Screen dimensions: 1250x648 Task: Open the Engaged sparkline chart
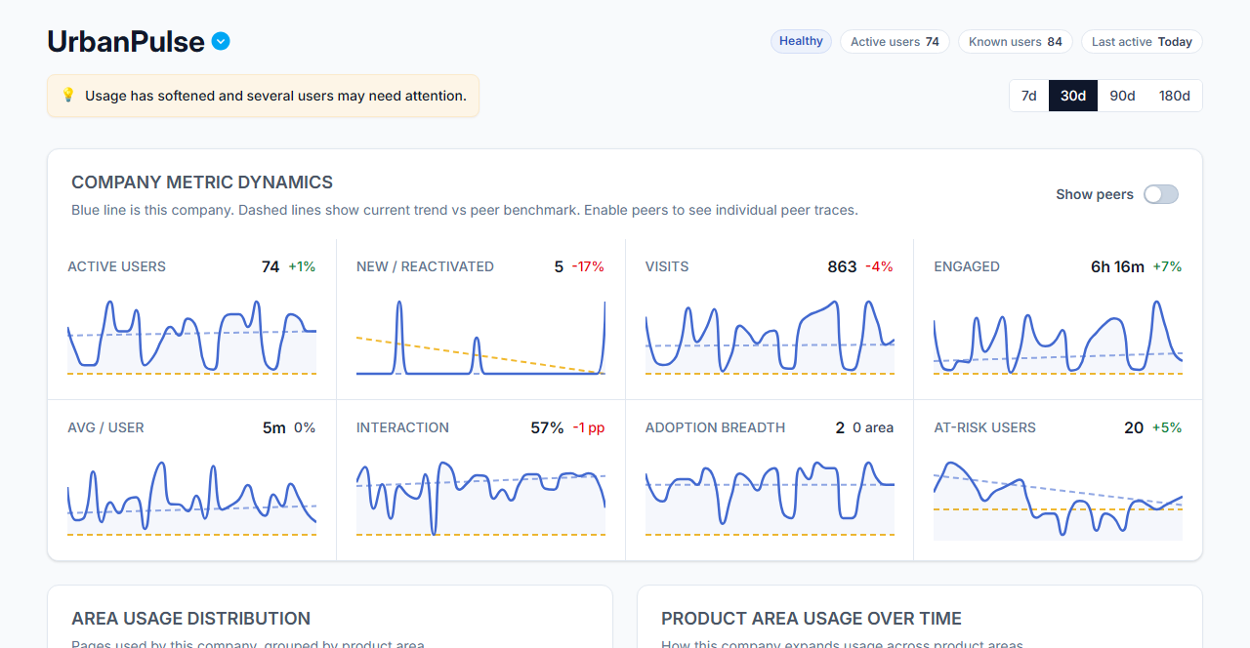tap(1058, 337)
